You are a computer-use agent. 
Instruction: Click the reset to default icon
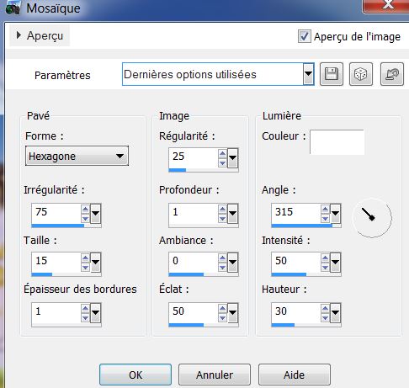(x=392, y=74)
